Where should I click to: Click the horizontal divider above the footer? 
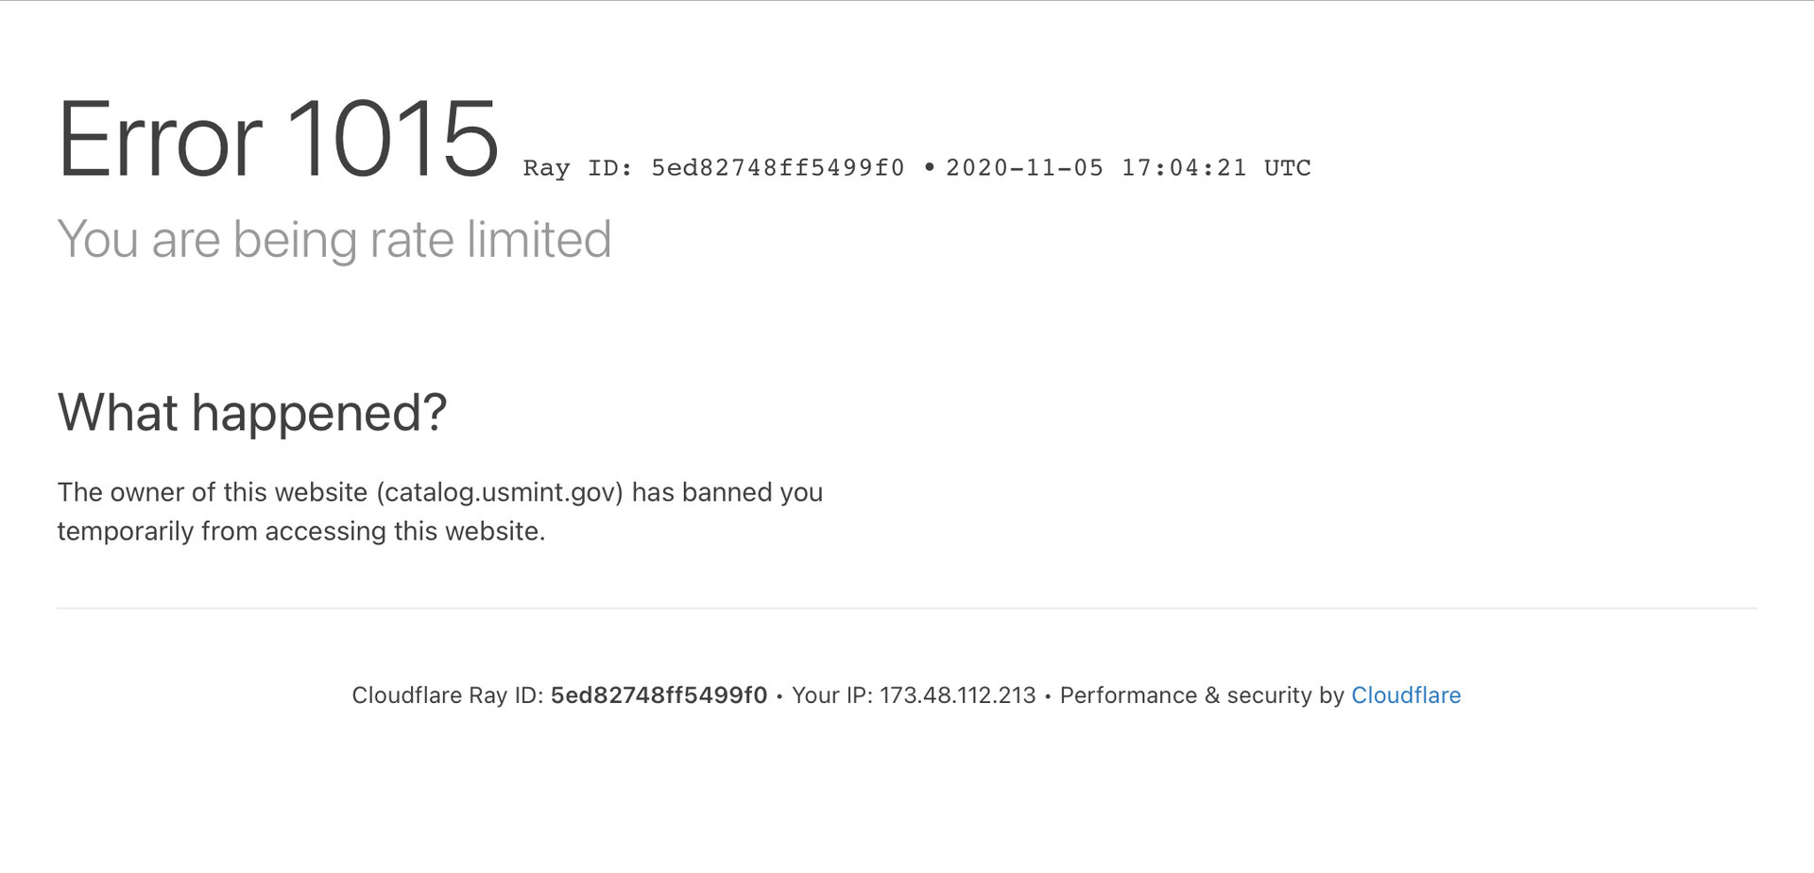coord(906,608)
